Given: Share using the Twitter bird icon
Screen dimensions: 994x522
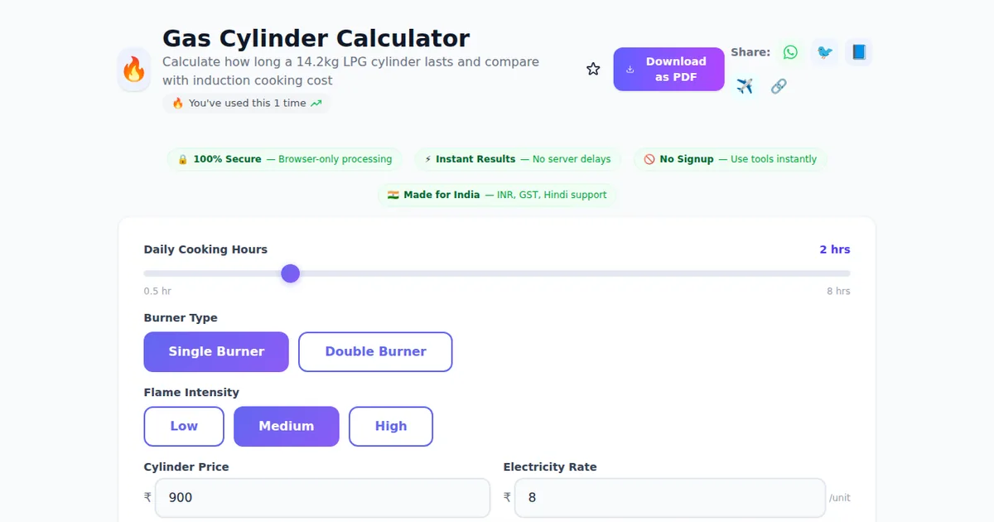Looking at the screenshot, I should 824,52.
